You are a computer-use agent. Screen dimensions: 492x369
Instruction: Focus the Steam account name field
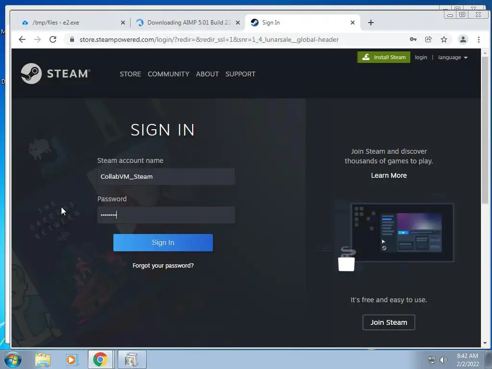point(166,176)
